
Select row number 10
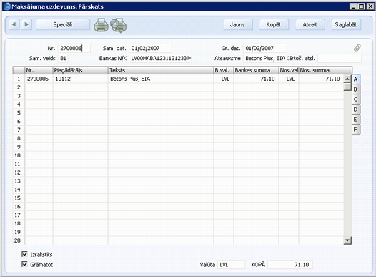19,155
